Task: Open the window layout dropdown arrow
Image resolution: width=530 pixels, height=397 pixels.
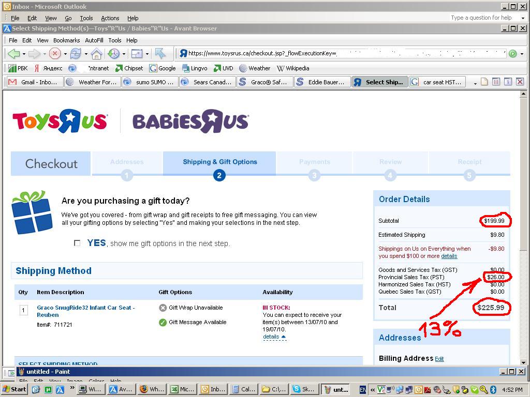Action: click(x=147, y=54)
